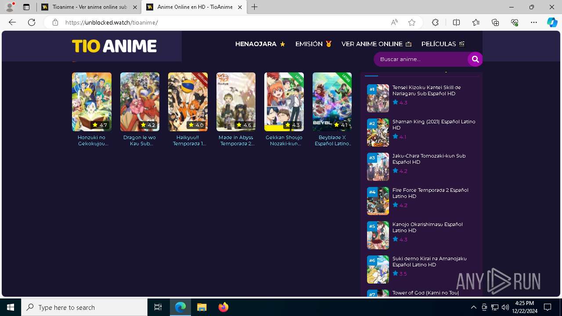This screenshot has width=562, height=316.
Task: Click the TIO ANIME site logo
Action: pyautogui.click(x=114, y=46)
